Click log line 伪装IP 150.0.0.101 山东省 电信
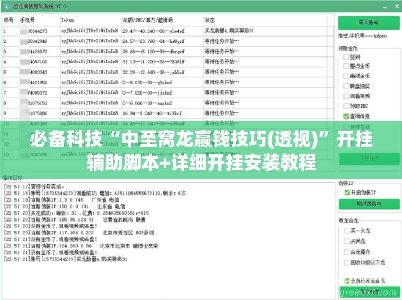 [64, 206]
